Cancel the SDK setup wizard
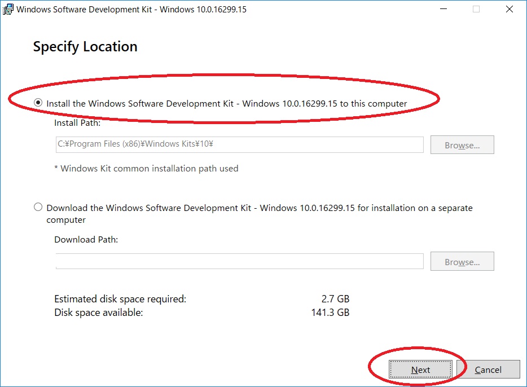This screenshot has height=387, width=527. click(488, 370)
